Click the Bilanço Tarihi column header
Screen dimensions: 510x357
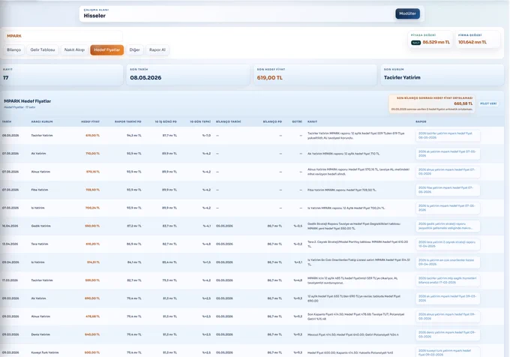228,121
